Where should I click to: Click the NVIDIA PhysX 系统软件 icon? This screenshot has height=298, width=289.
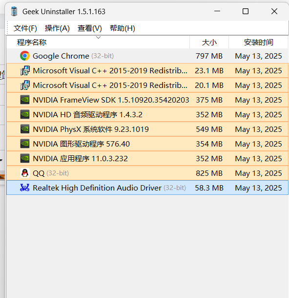pos(25,129)
